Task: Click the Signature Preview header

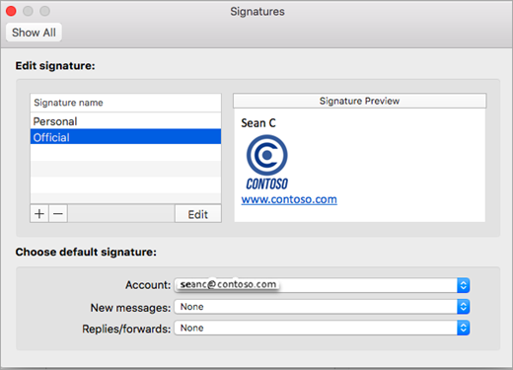Action: tap(359, 101)
